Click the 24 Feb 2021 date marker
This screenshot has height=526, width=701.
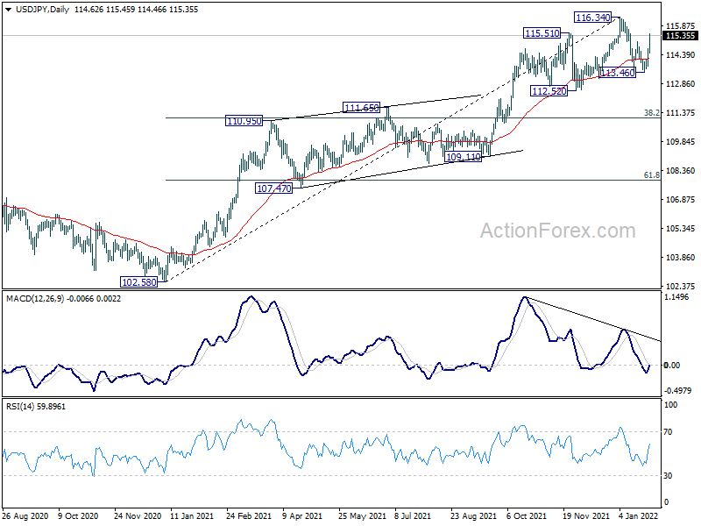click(x=249, y=515)
